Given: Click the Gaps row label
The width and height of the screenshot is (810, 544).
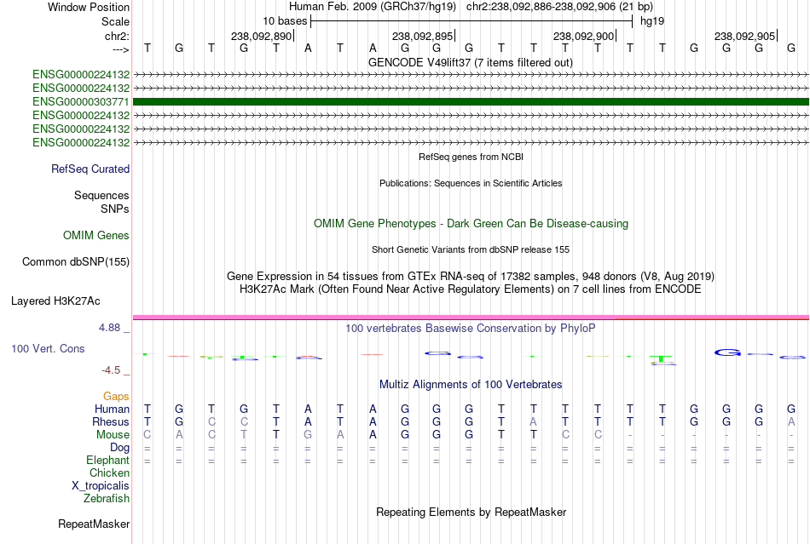Looking at the screenshot, I should 116,396.
